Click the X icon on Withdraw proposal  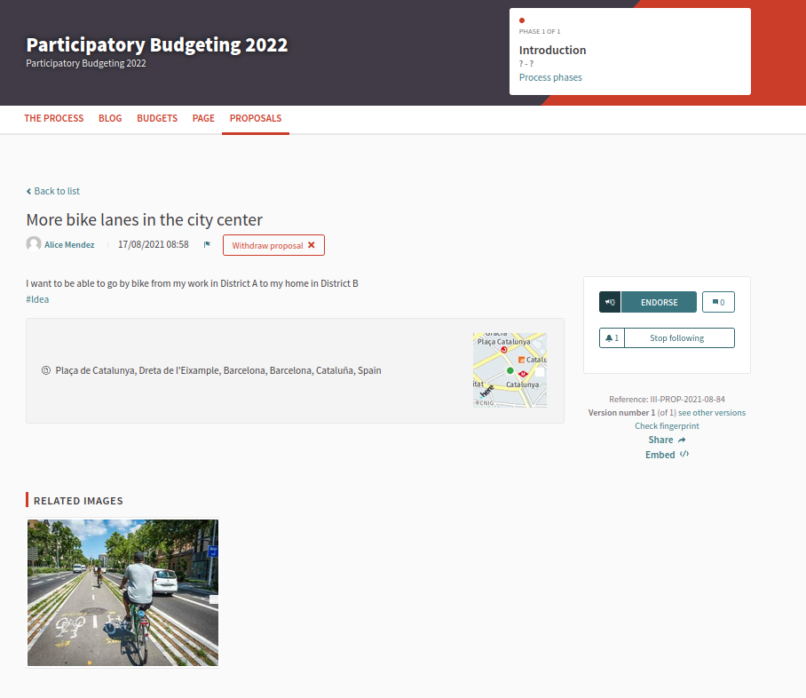coord(311,245)
